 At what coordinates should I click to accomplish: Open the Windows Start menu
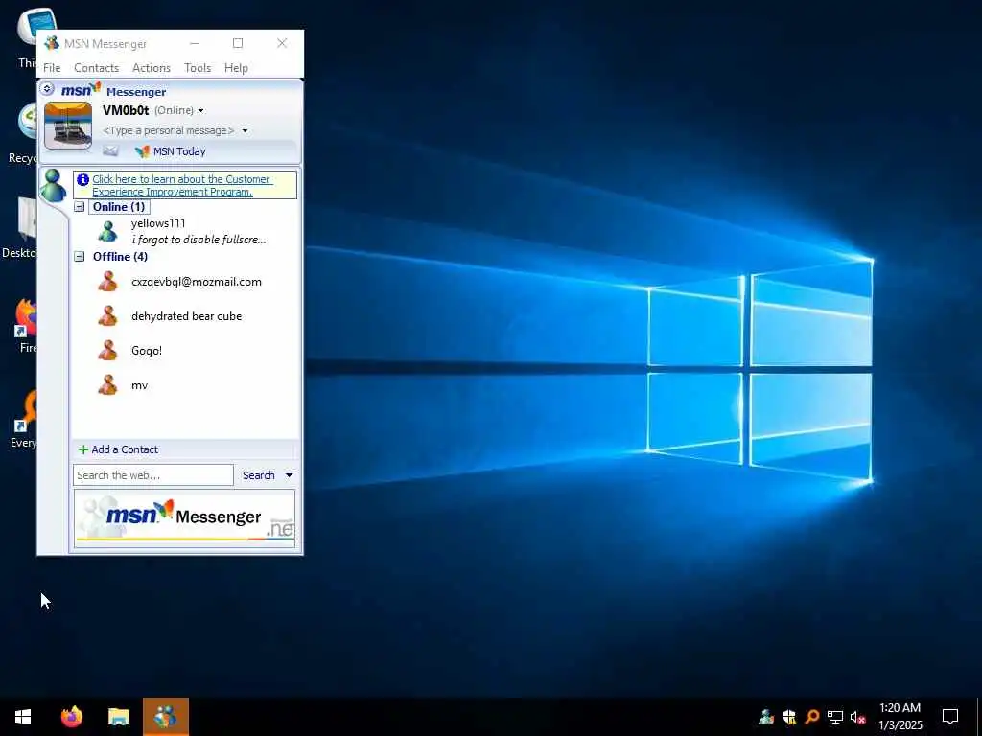(x=23, y=717)
